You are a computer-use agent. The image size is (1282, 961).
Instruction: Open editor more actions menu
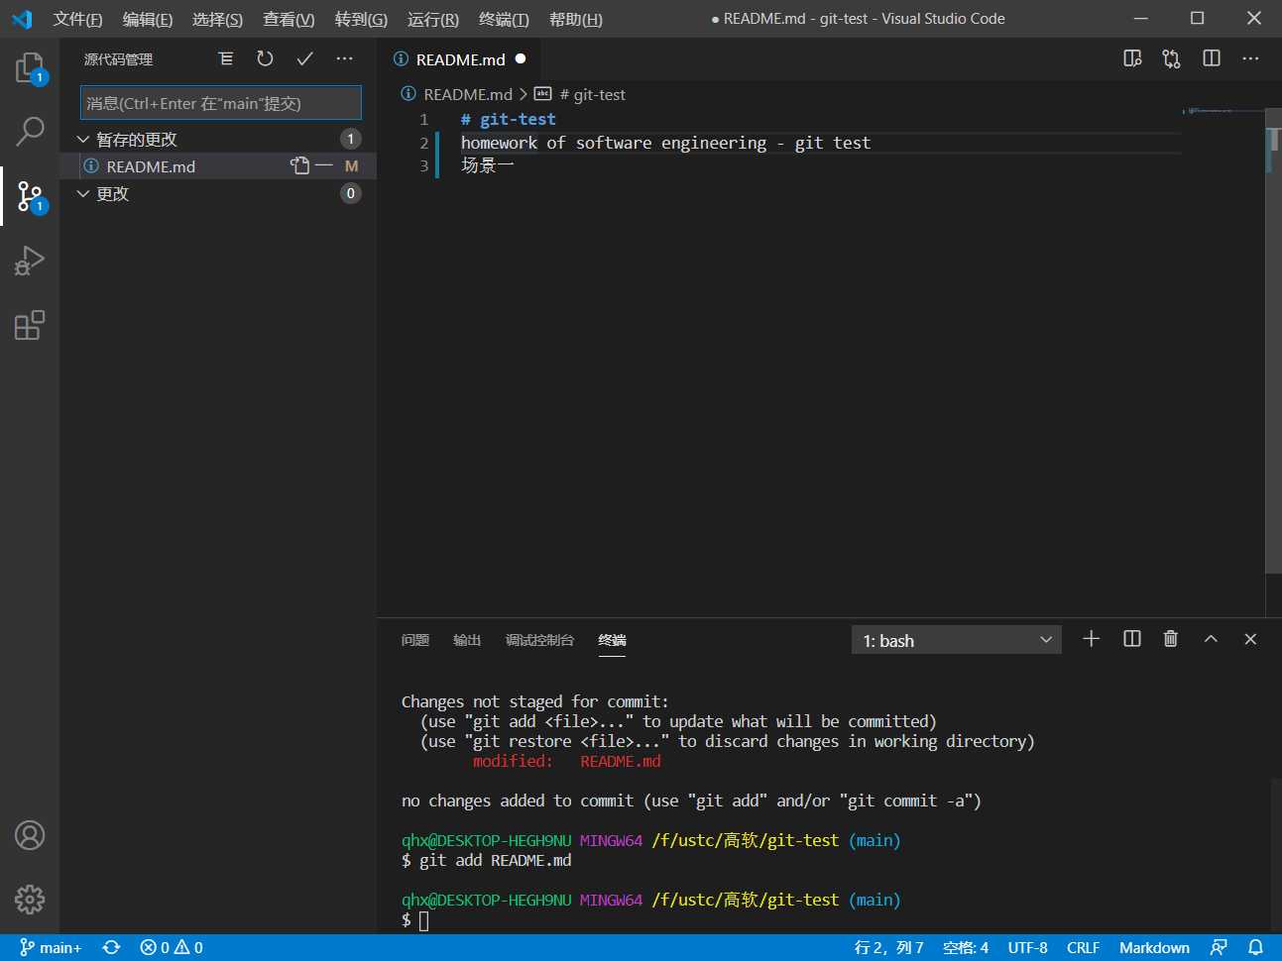[x=1250, y=58]
